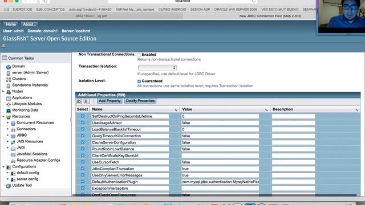The height and width of the screenshot is (205, 365).
Task: Deselect the RoundRobinLoadBalance row checkbox
Action: coord(83,149)
